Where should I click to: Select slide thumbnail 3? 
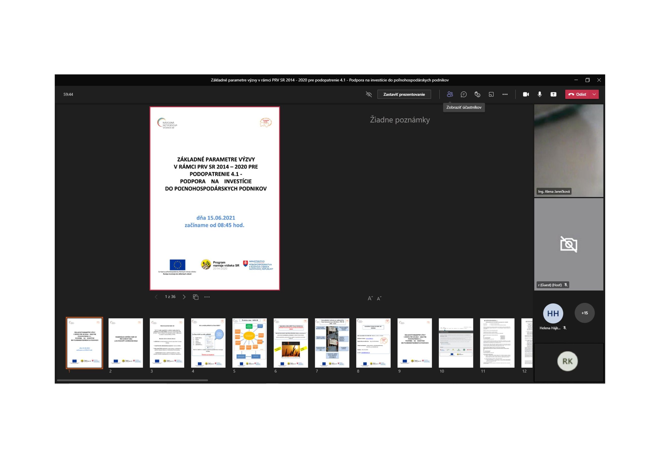[x=167, y=343]
